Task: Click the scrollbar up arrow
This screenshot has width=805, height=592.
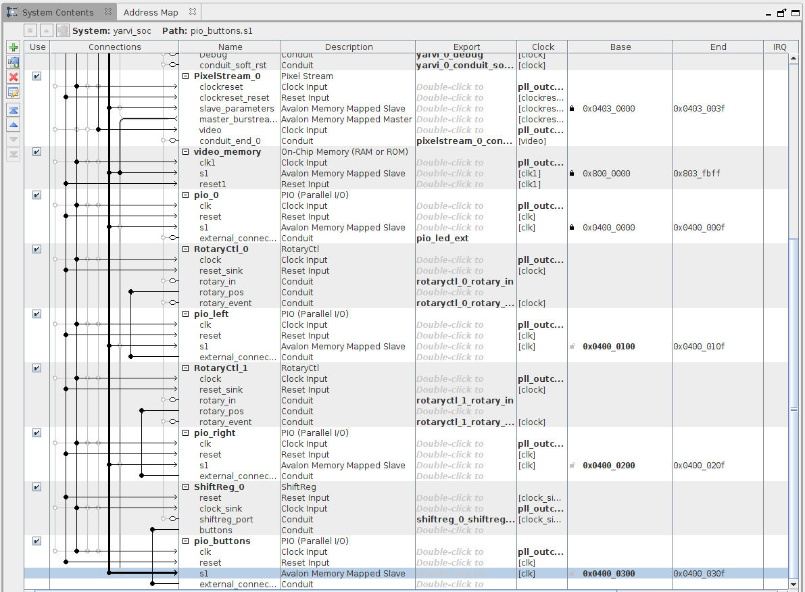Action: pos(794,59)
